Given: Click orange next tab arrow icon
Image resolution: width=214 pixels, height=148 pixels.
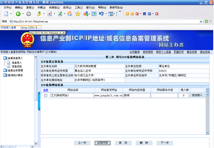Looking at the screenshot, I should click(x=132, y=14).
